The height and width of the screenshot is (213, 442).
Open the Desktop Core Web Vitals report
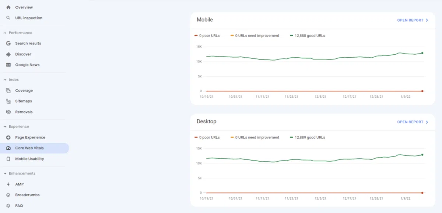[410, 122]
